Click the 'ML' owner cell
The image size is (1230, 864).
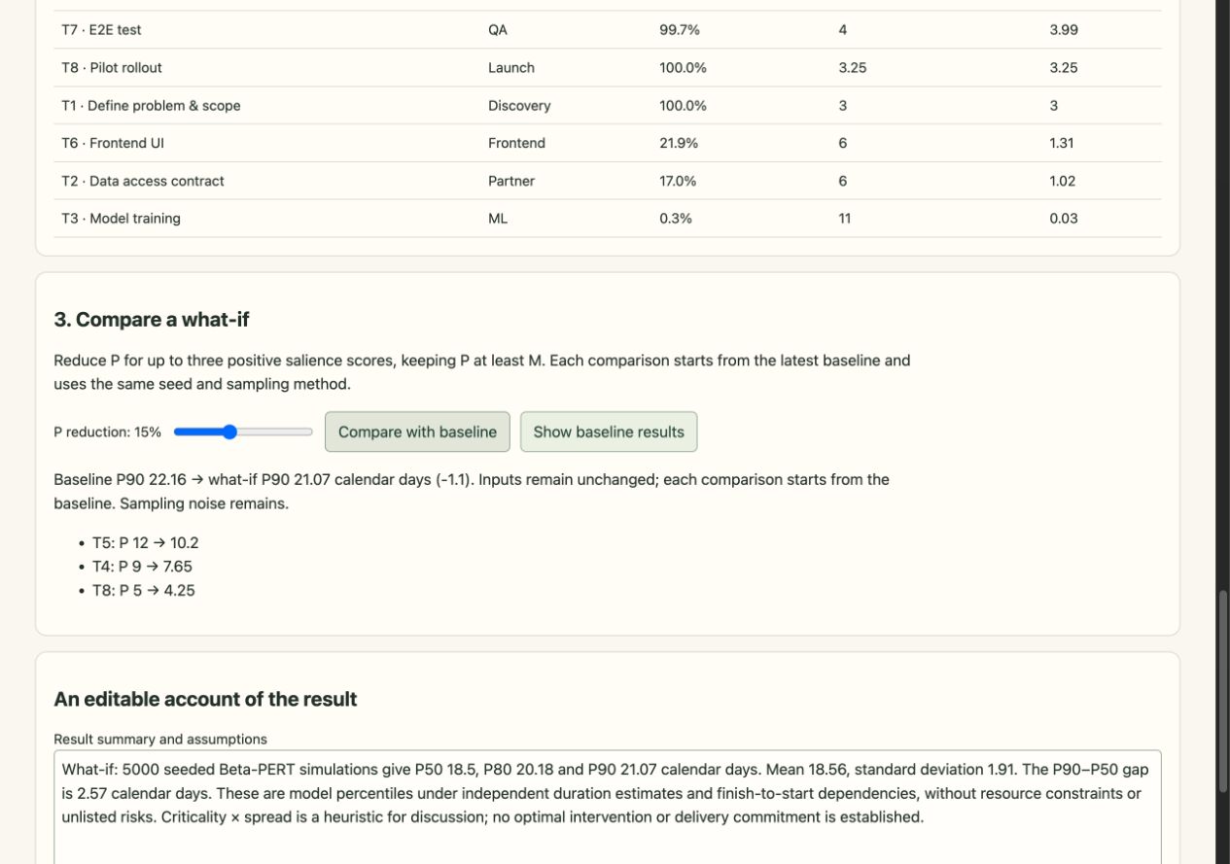click(x=498, y=219)
